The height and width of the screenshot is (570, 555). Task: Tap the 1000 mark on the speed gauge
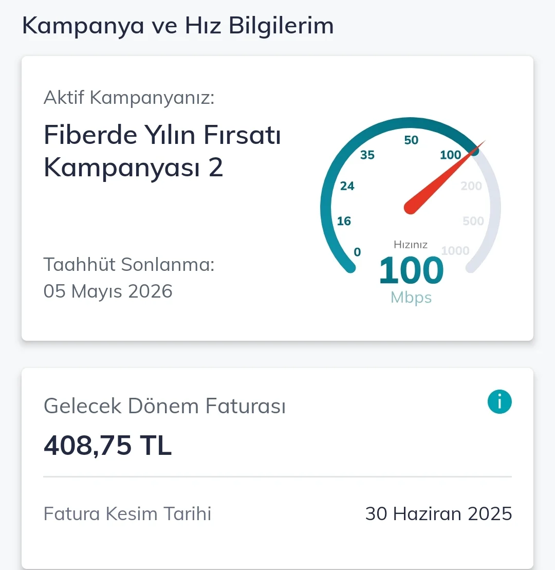click(455, 250)
